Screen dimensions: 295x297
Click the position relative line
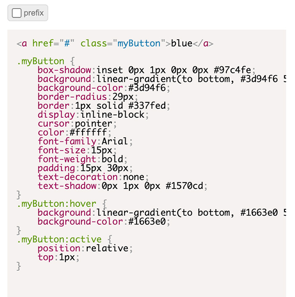coord(85,248)
